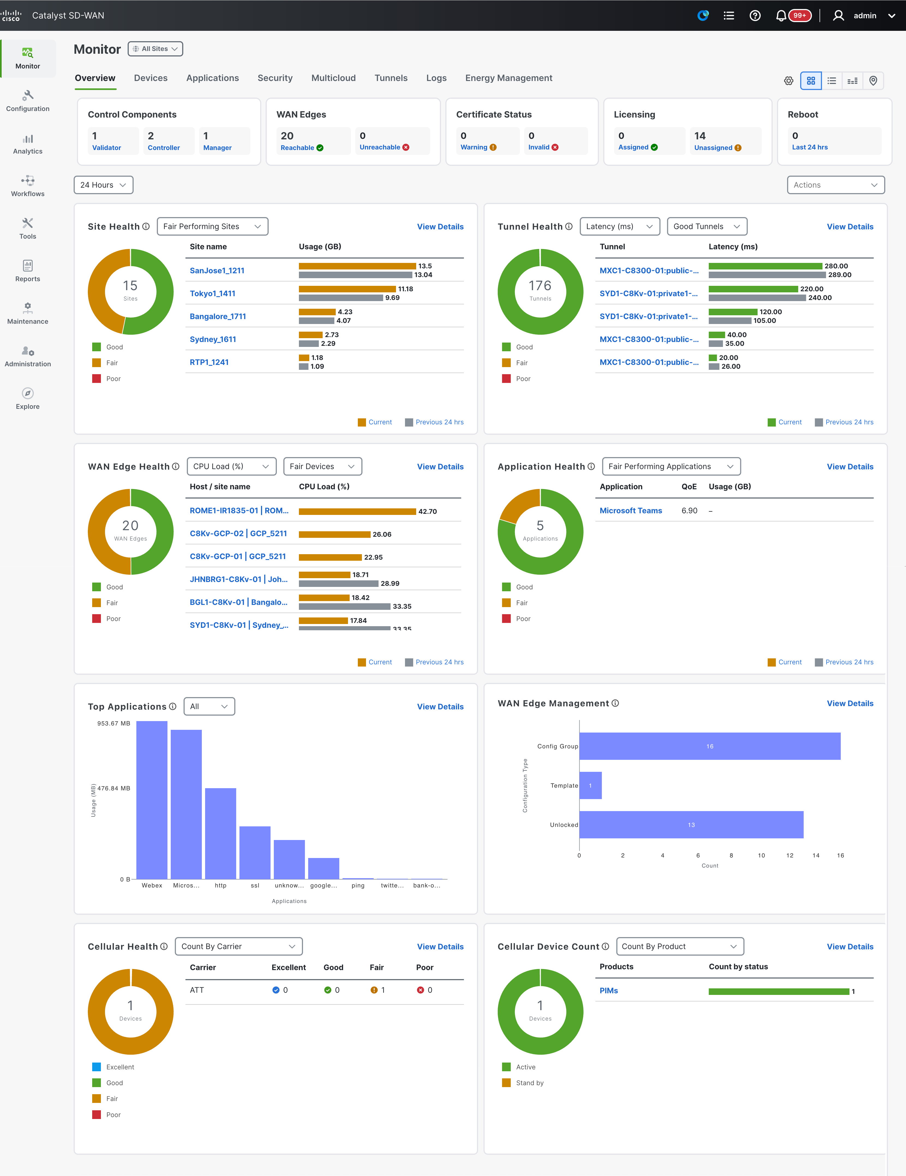Click the blue cloud status icon in header
906x1176 pixels.
pyautogui.click(x=703, y=16)
